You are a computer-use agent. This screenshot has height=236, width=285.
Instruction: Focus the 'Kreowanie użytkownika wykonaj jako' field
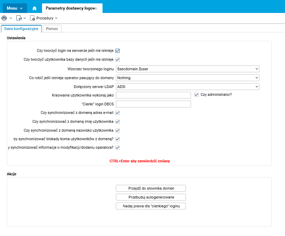coord(153,95)
